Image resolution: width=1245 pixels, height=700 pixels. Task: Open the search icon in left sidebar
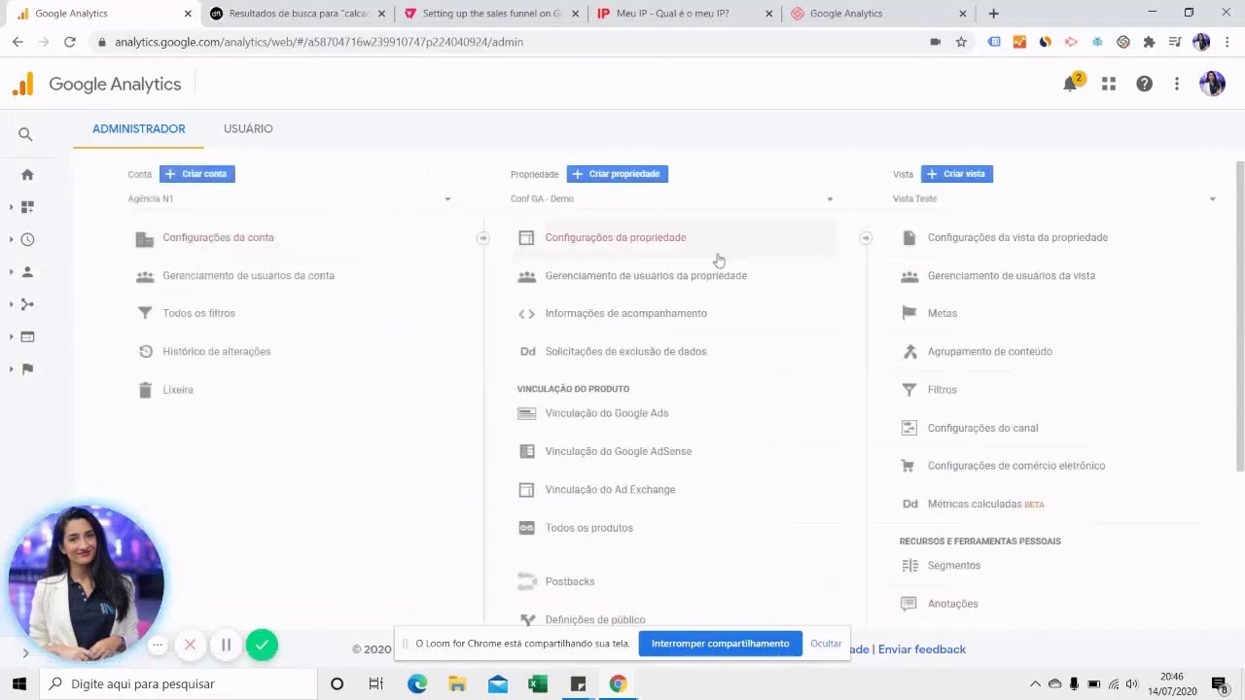[25, 135]
